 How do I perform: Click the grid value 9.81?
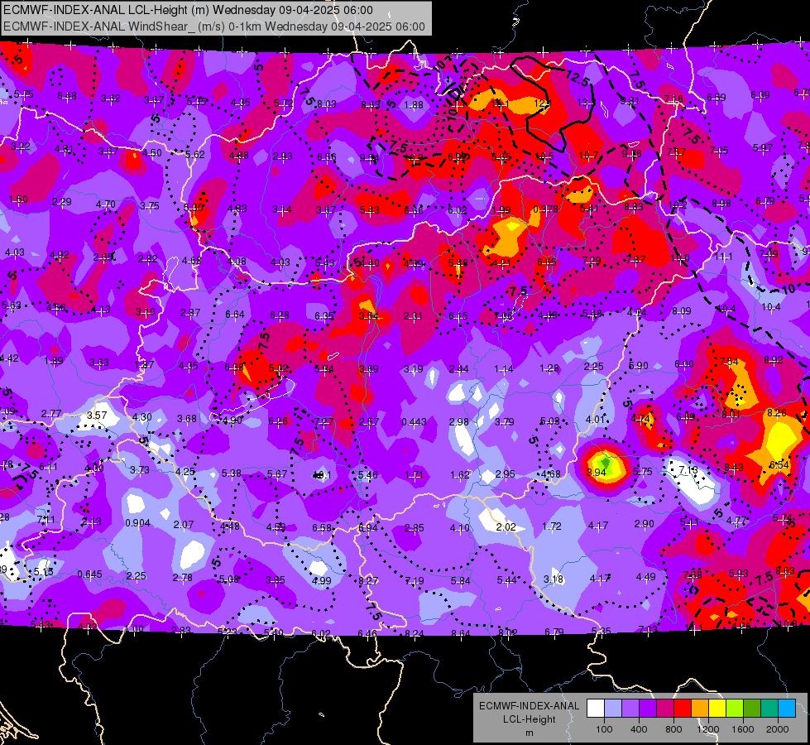[630, 101]
